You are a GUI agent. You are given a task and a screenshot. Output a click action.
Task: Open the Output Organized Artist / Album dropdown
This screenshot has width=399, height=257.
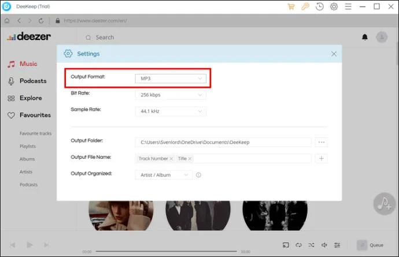[x=164, y=175]
